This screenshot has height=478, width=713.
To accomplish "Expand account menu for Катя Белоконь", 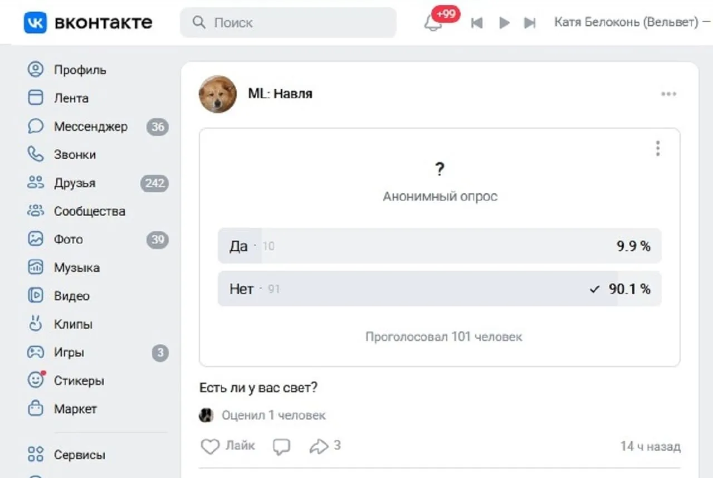I will pos(632,22).
